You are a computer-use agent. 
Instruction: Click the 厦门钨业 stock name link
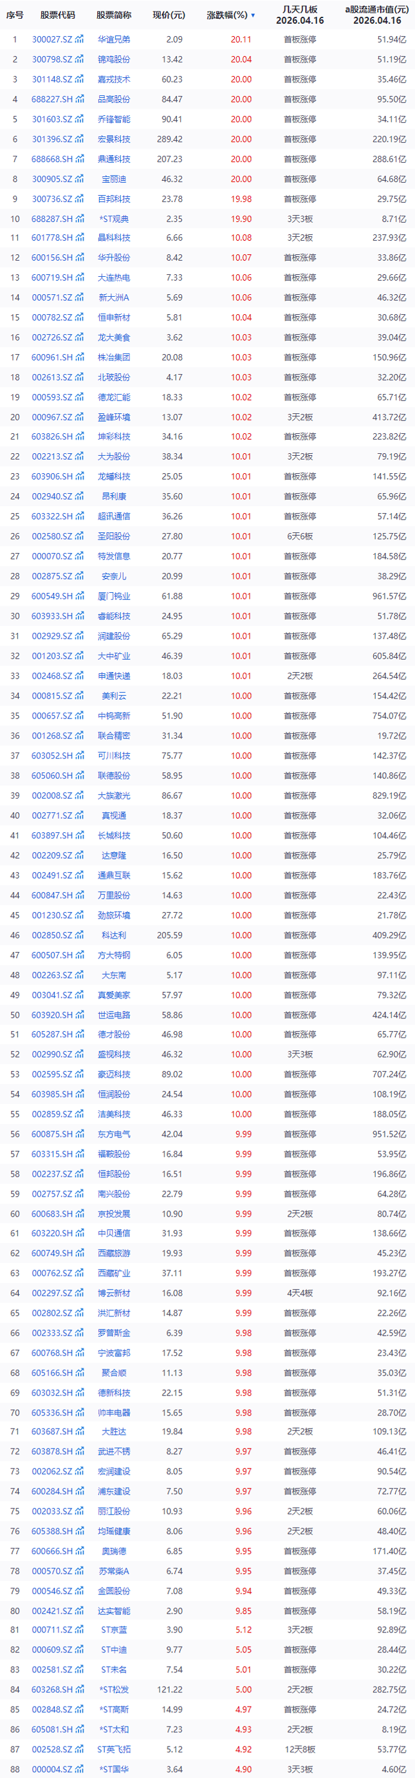point(114,596)
